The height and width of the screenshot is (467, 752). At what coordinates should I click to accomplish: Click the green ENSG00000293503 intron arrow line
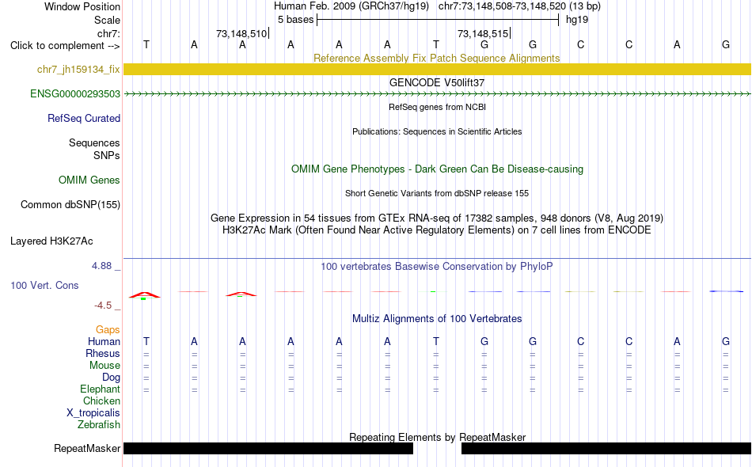437,94
